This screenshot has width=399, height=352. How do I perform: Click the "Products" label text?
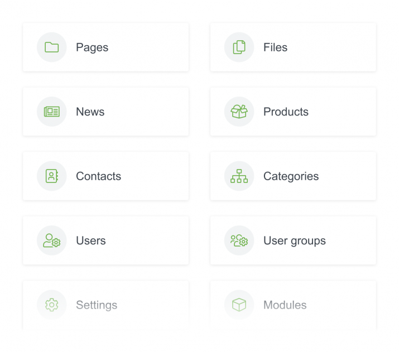click(286, 112)
